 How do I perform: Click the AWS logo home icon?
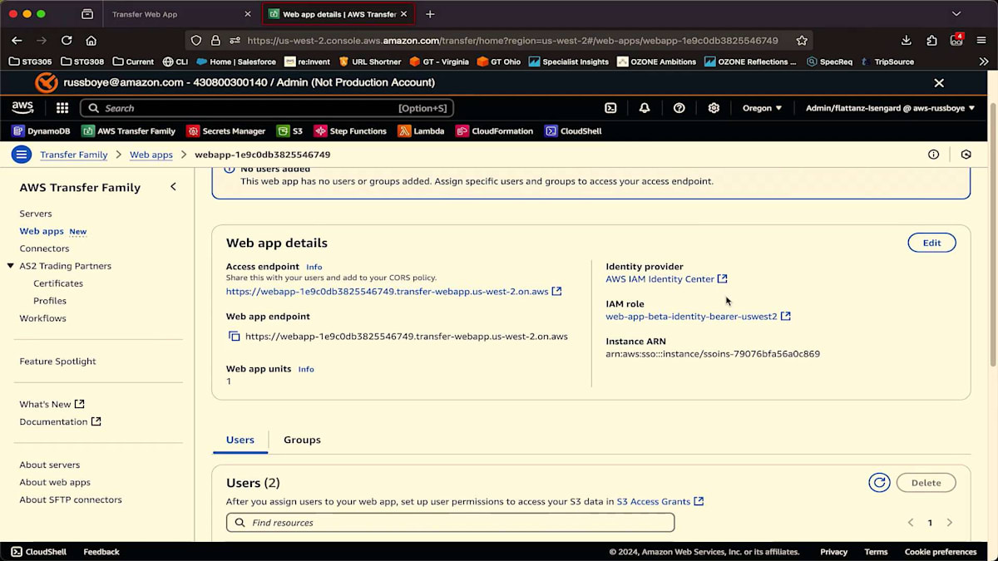click(x=22, y=108)
